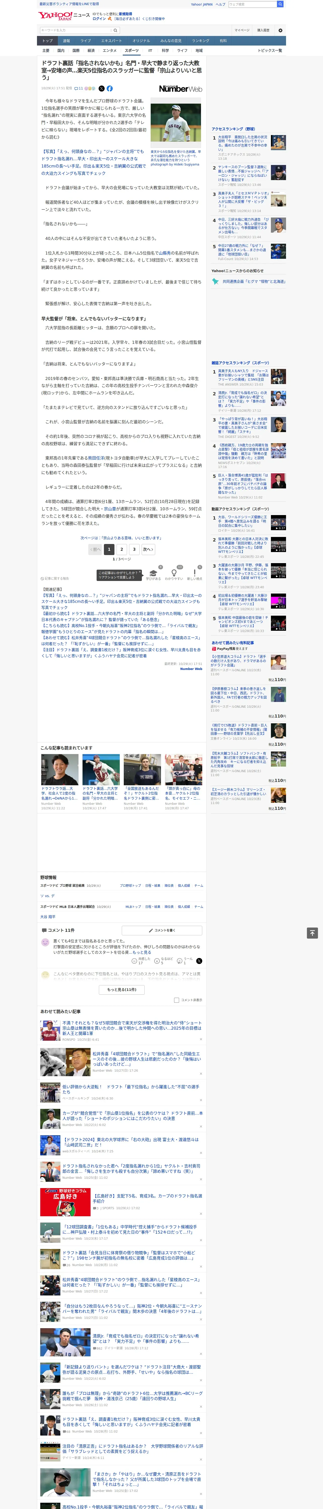Go to article page 3

[134, 550]
